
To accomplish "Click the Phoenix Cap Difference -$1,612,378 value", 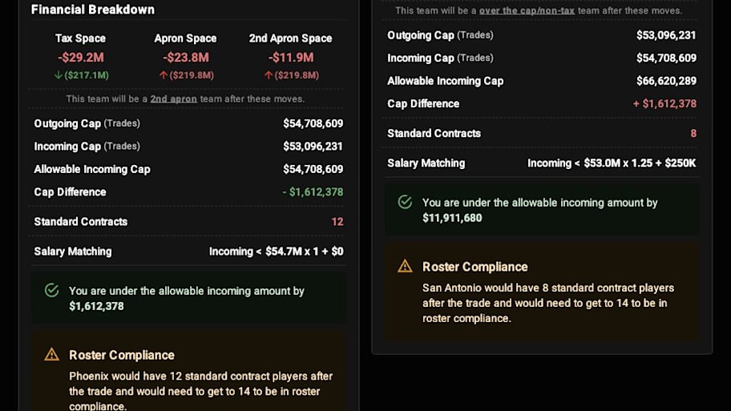I will pyautogui.click(x=313, y=192).
